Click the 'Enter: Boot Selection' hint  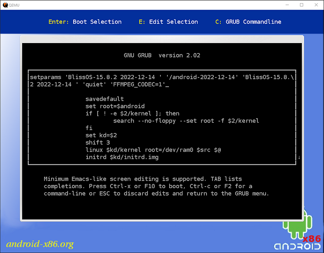(85, 22)
